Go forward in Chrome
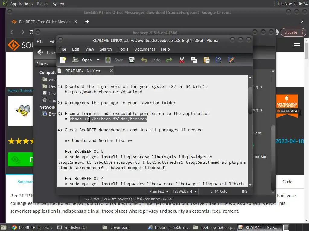309x231 pixels. (x=22, y=32)
